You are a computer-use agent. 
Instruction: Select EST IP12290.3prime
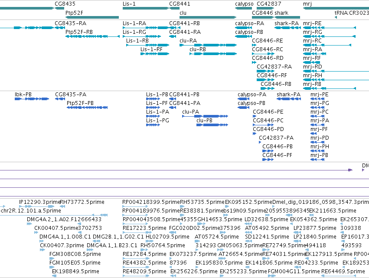[x=40, y=202]
